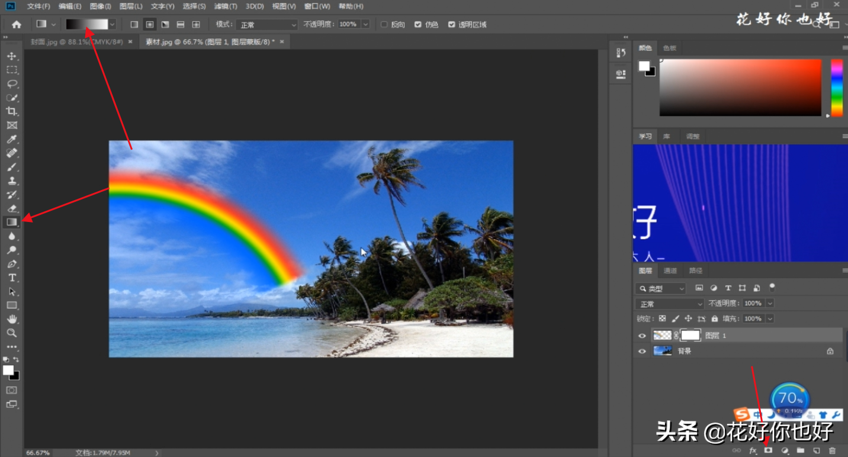Viewport: 848px width, 457px height.
Task: Select the Lasso tool
Action: (x=11, y=84)
